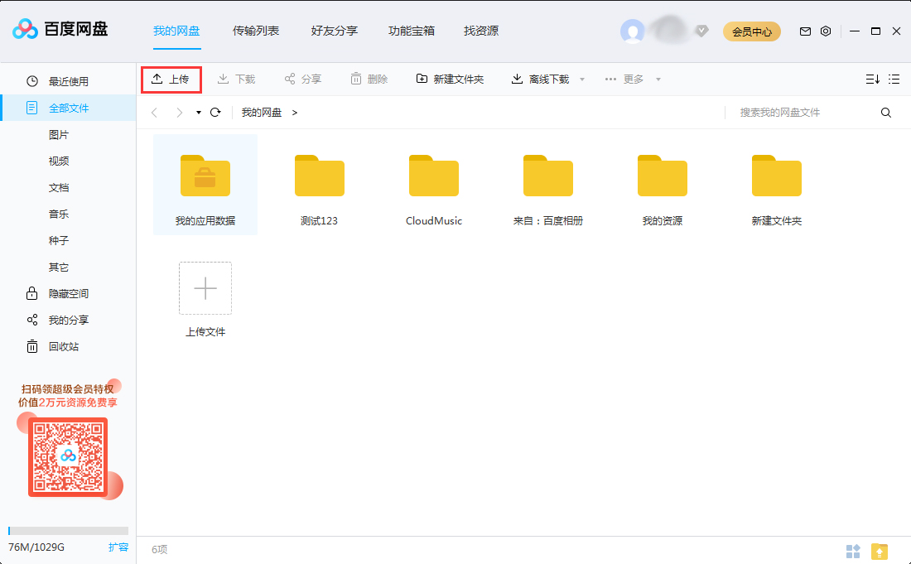Viewport: 911px width, 564px height.
Task: Click the refresh arrow above the file list
Action: (215, 112)
